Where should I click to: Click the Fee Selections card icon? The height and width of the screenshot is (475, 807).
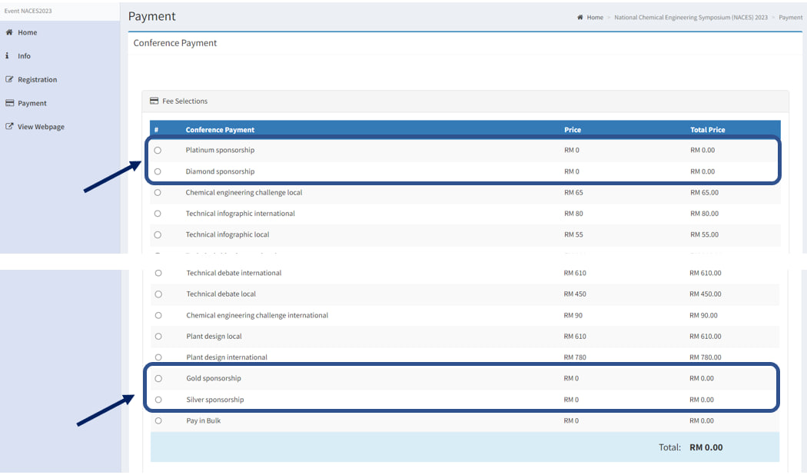pyautogui.click(x=154, y=101)
